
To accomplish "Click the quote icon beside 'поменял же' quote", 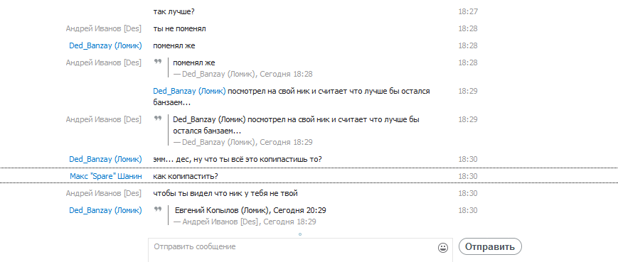I will click(158, 62).
